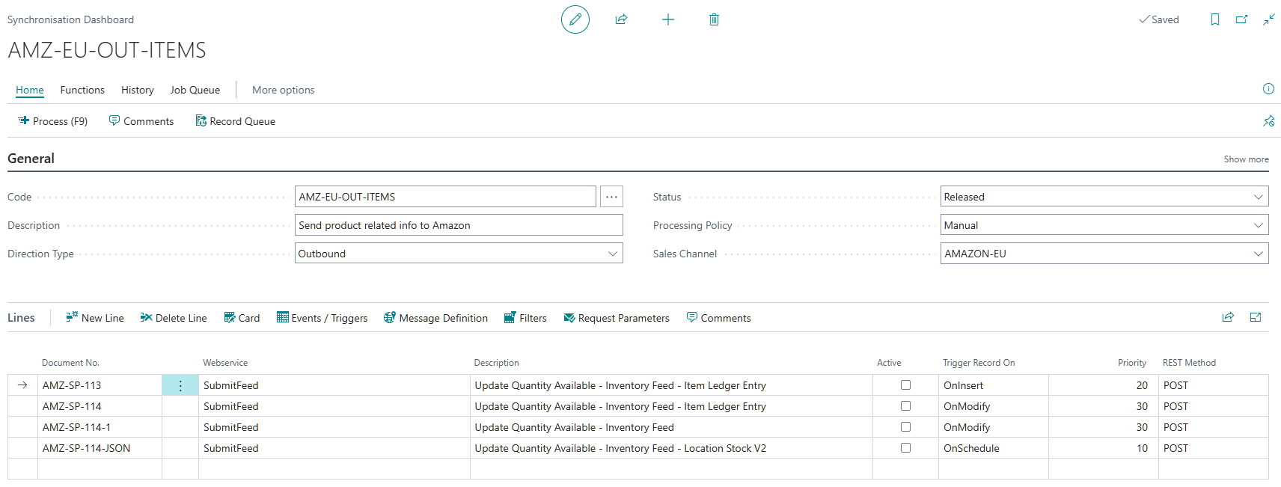Open Request Parameters action
This screenshot has width=1281, height=487.
click(617, 318)
